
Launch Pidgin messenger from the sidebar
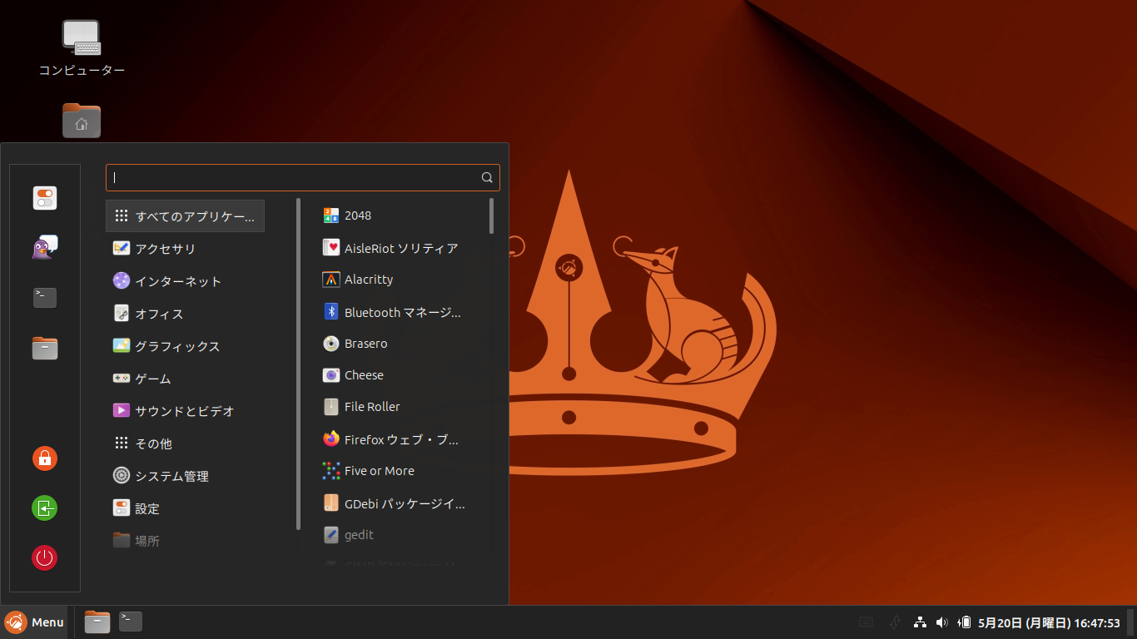click(44, 246)
